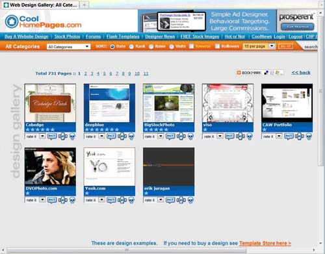Open the Flash Templates menu link
The height and width of the screenshot is (254, 325).
click(x=123, y=36)
